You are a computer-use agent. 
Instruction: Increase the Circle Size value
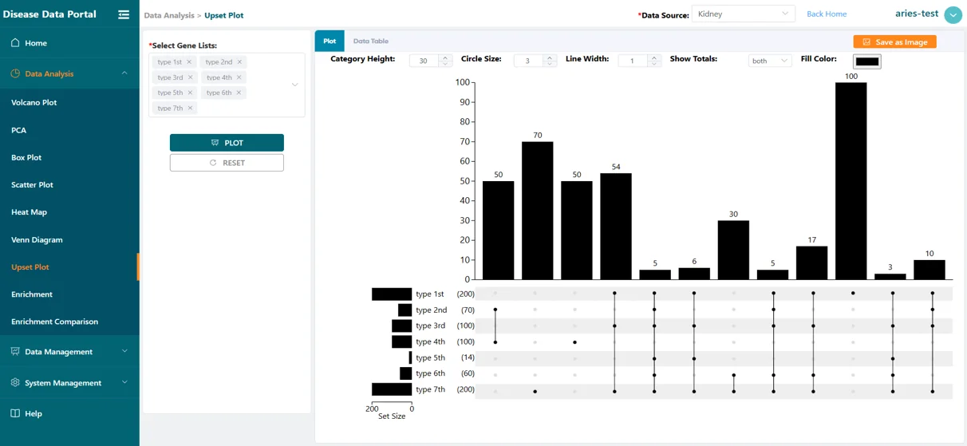pos(550,57)
